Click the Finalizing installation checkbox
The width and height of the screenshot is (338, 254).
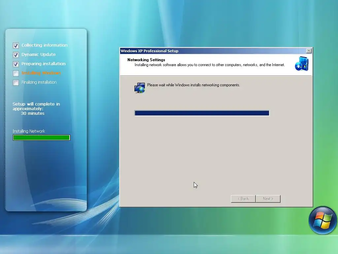click(16, 82)
